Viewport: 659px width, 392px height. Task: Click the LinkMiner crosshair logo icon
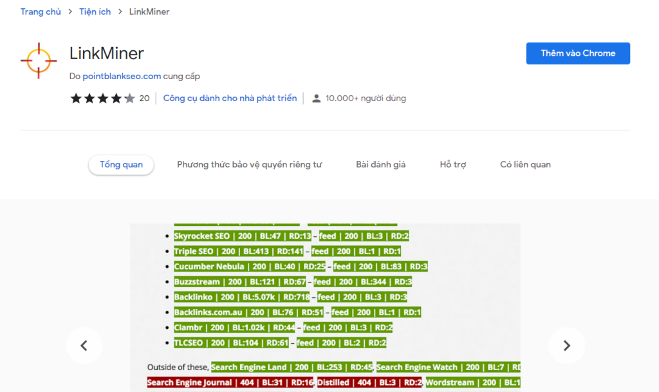tap(39, 59)
